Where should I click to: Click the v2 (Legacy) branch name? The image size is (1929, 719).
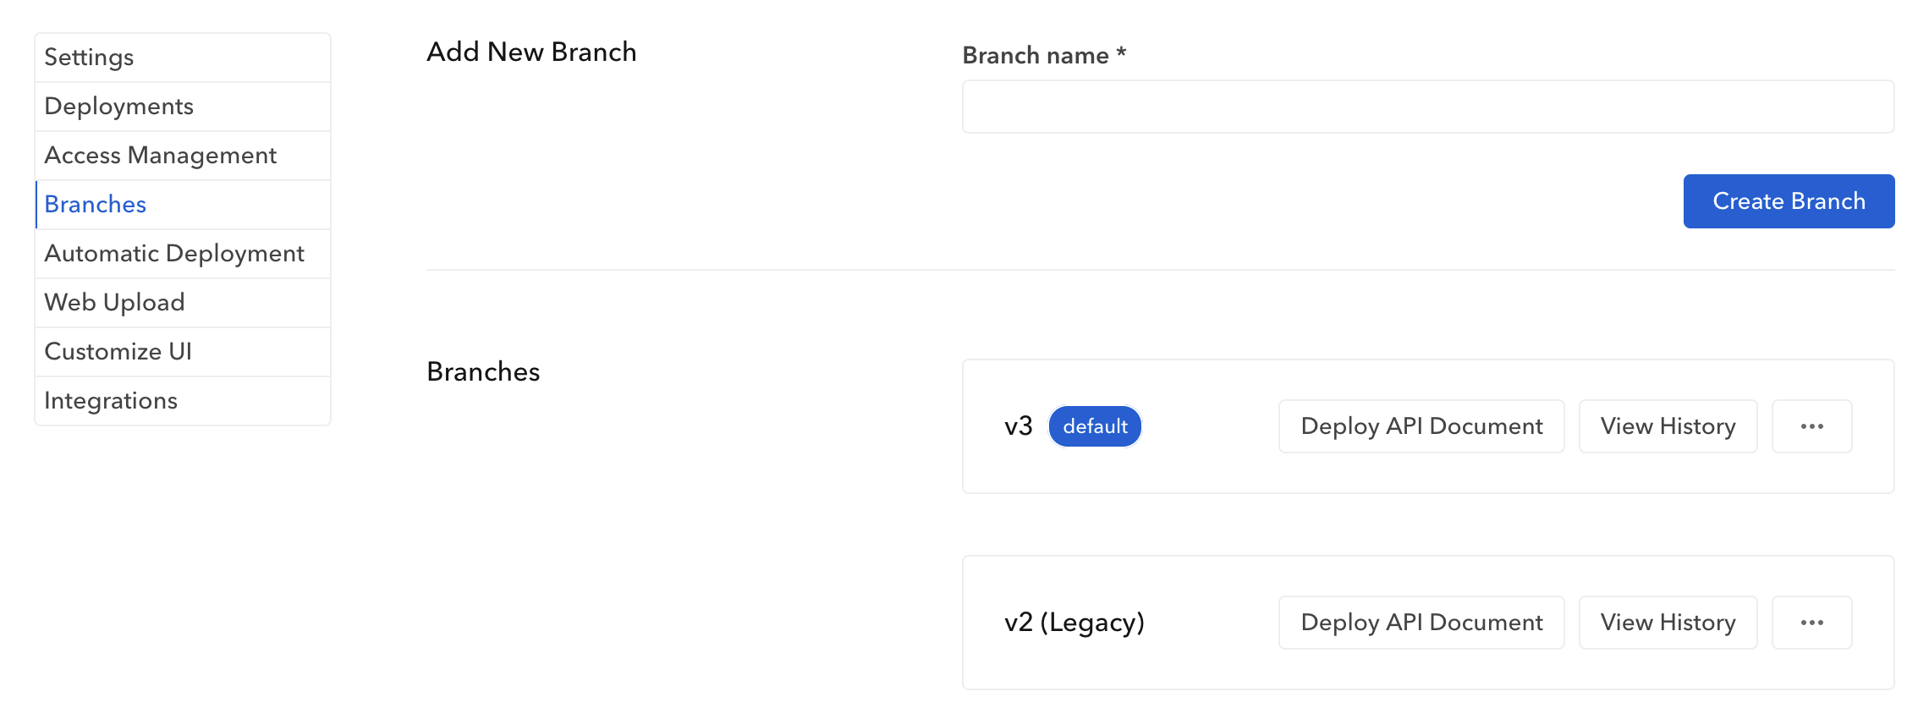point(1074,623)
